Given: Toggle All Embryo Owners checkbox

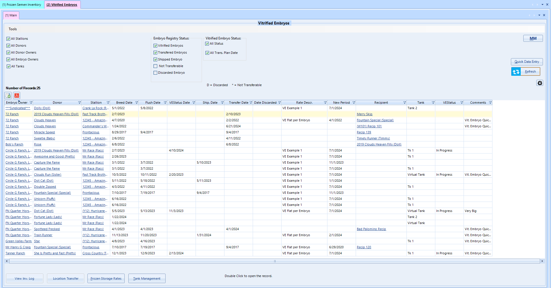Looking at the screenshot, I should [x=8, y=59].
